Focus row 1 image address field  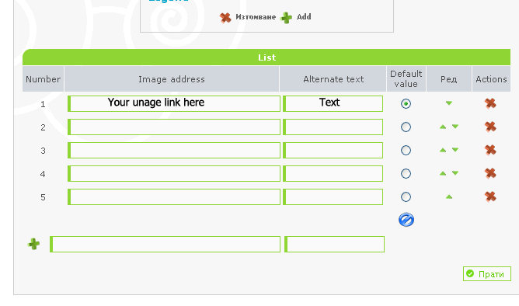point(174,103)
